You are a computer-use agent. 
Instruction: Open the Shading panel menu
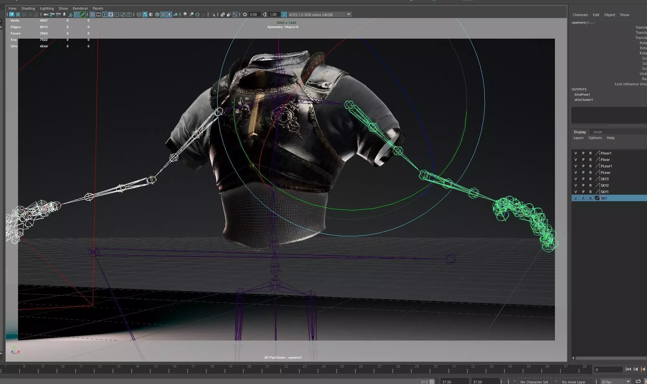click(28, 8)
